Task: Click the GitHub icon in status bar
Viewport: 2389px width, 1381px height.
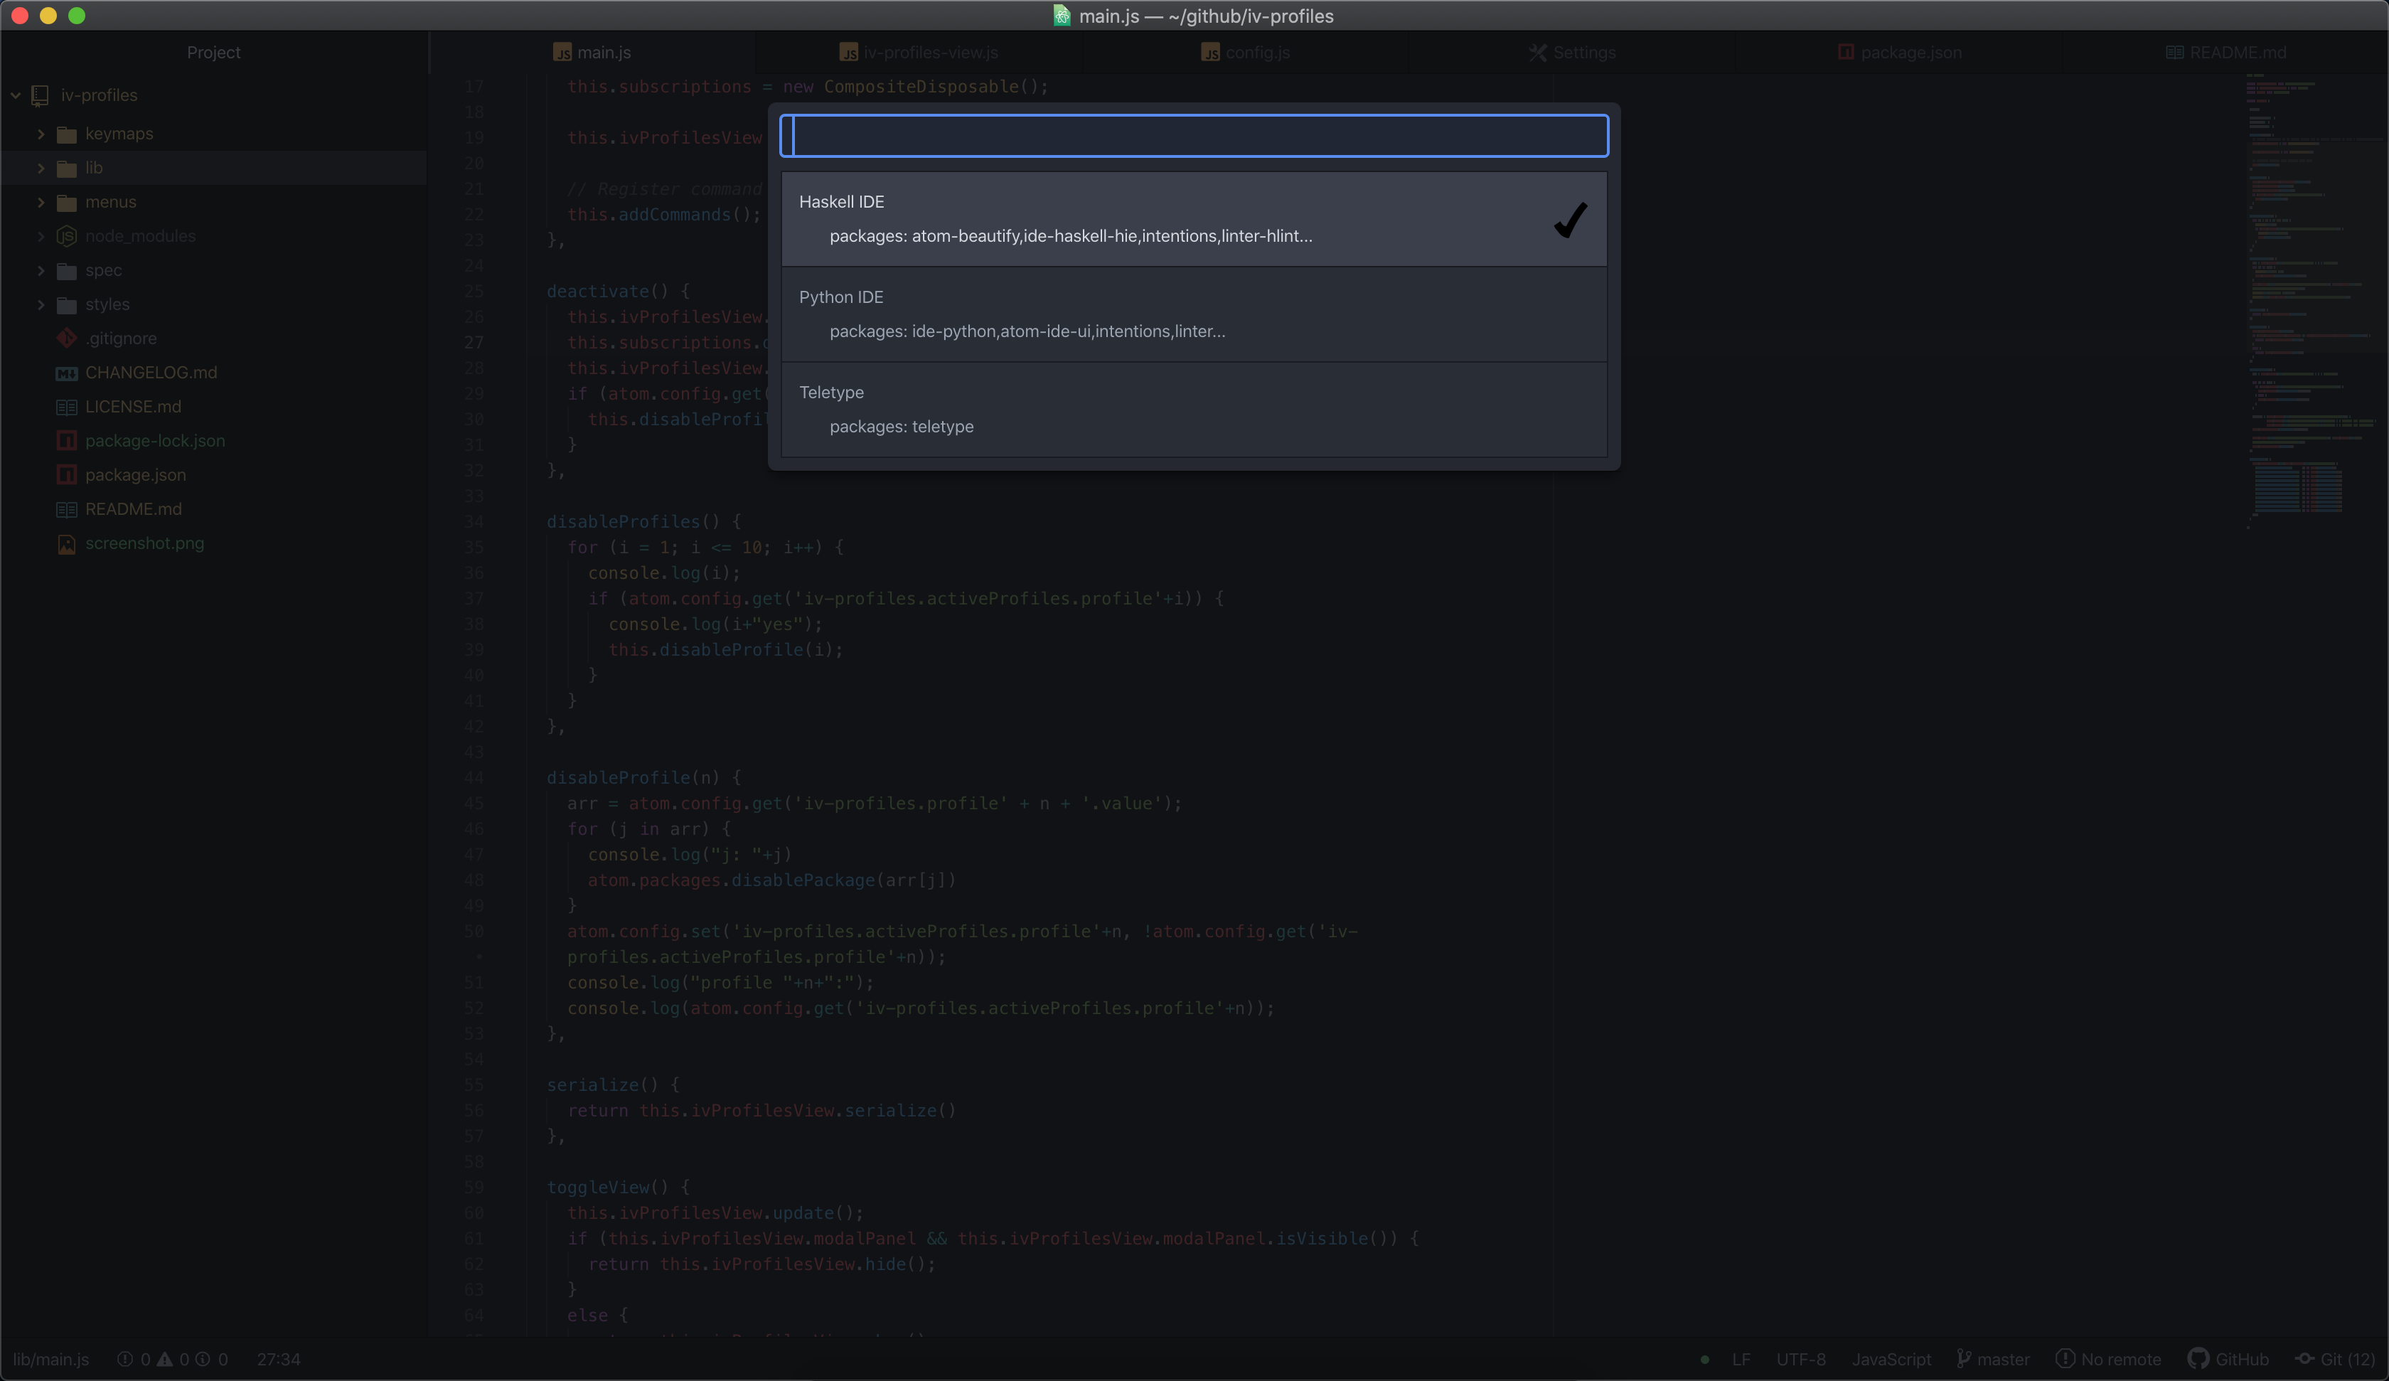Action: click(2198, 1358)
